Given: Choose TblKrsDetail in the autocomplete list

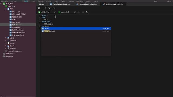Looking at the screenshot, I should point(76,31).
